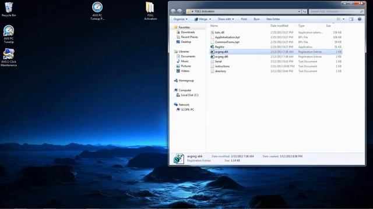Click the Back navigation arrow in Explorer
373x209 pixels.
(173, 11)
